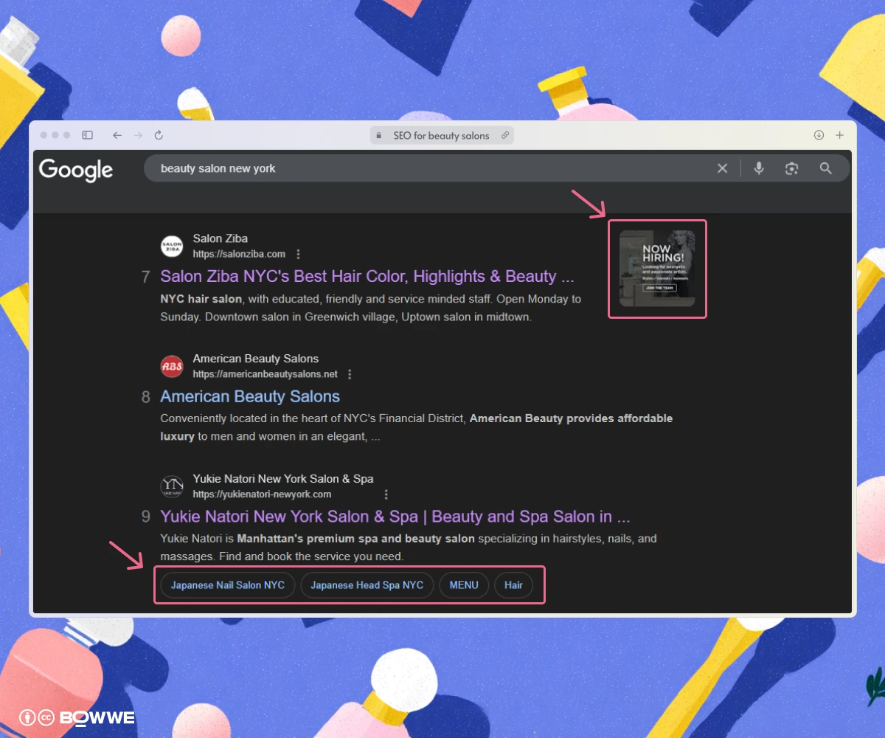Click the MENU sitelink chip

pos(464,585)
